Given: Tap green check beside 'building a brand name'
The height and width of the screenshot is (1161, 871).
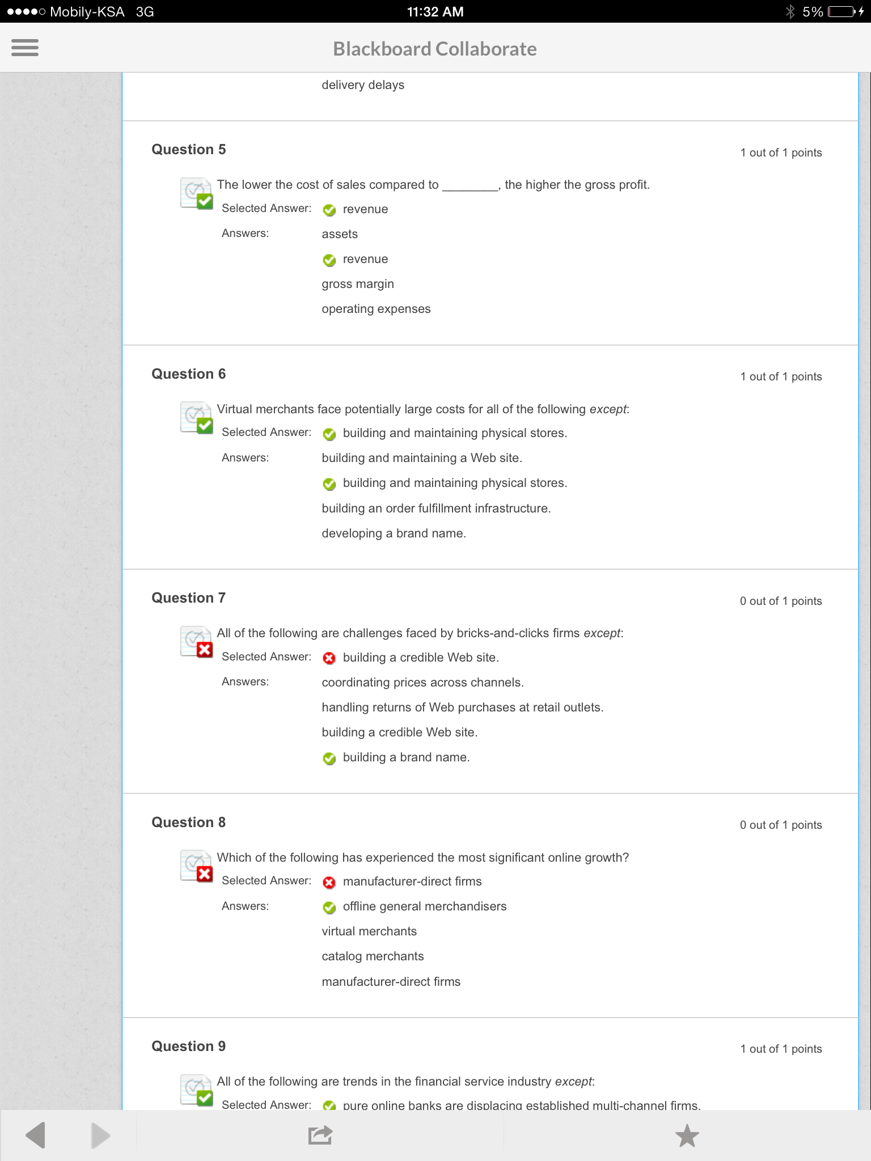Looking at the screenshot, I should (329, 758).
